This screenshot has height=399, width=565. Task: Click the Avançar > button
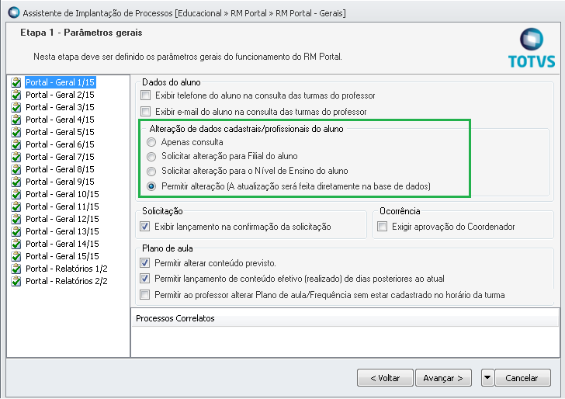pos(443,378)
